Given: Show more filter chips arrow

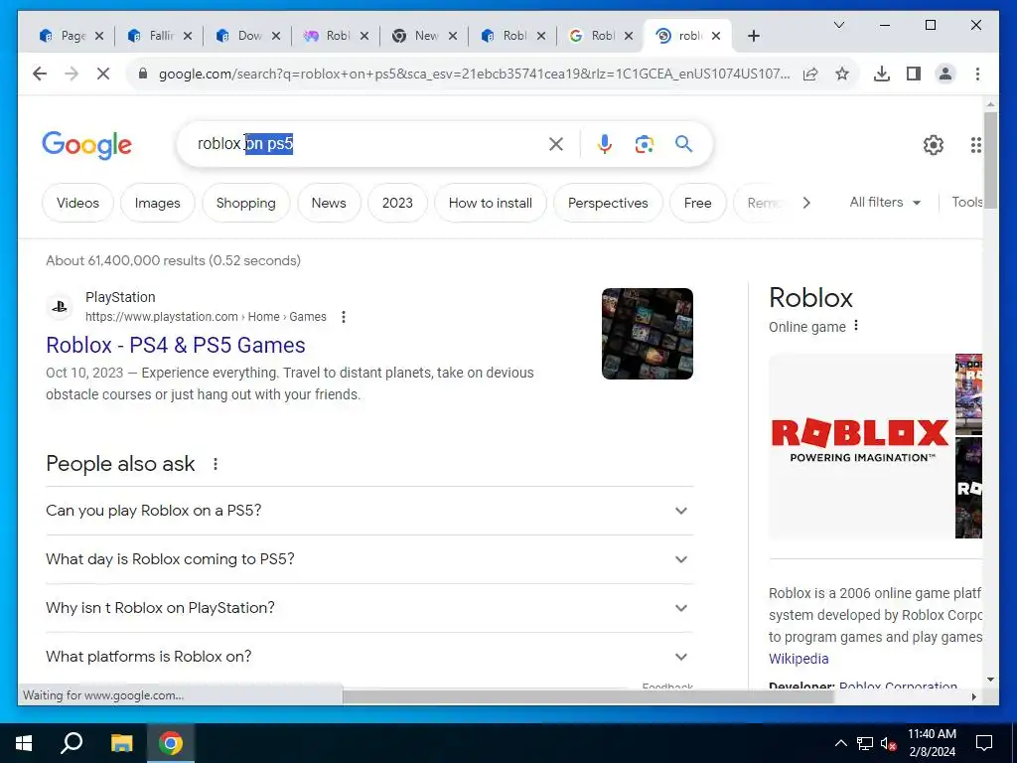Looking at the screenshot, I should click(806, 203).
